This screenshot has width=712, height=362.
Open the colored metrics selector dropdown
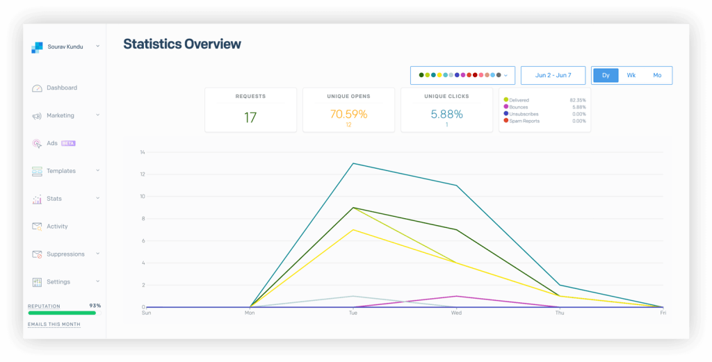tap(462, 75)
